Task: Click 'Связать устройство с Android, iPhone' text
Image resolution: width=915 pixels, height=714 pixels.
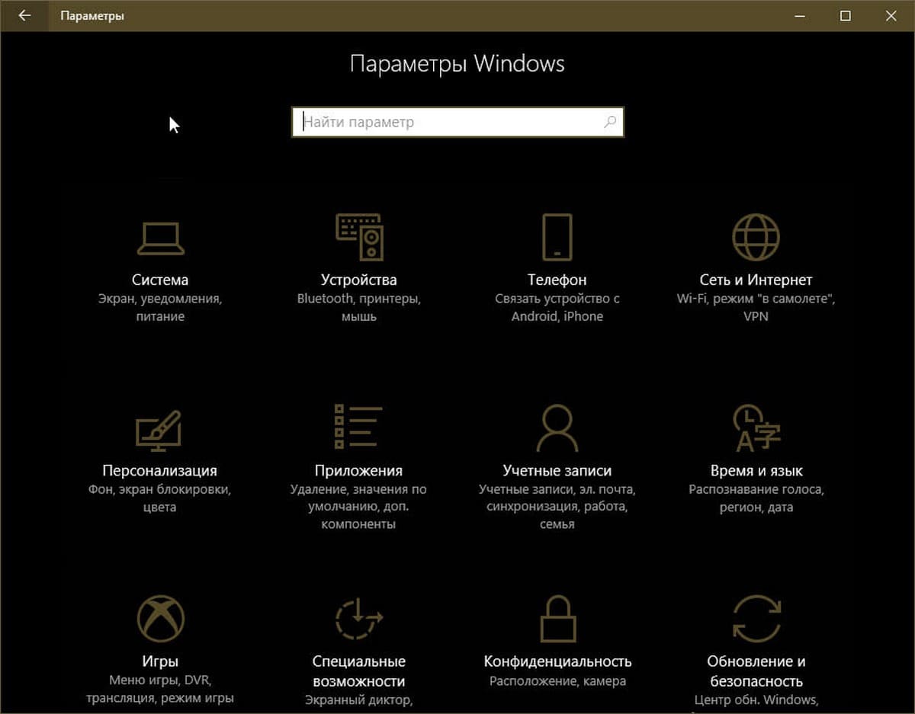Action: click(x=557, y=307)
